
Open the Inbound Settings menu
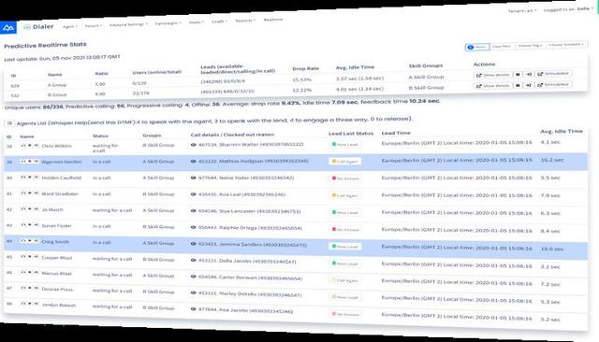(x=128, y=25)
